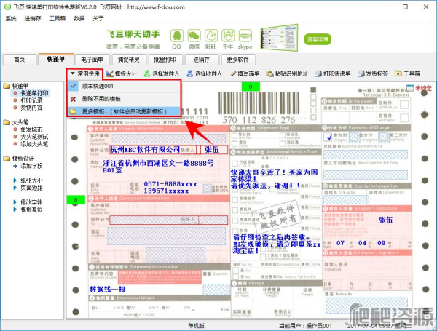Click the checked 寄方付 checkbox

pos(328,137)
